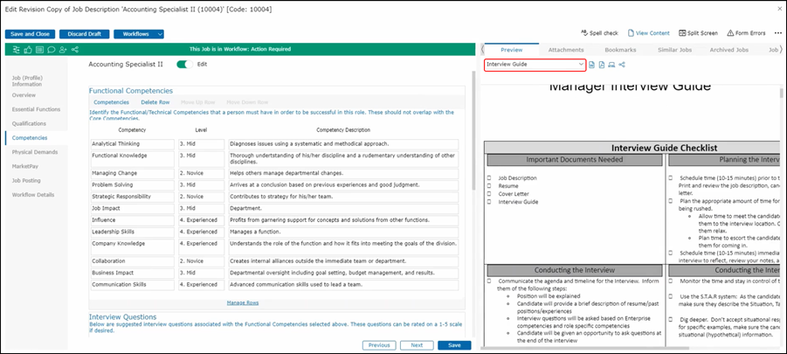Check the Cover Letter checkbox

tap(490, 194)
